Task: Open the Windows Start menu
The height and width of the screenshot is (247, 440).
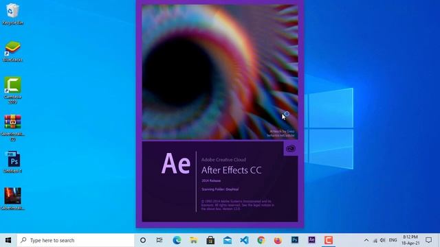Action: (x=8, y=240)
